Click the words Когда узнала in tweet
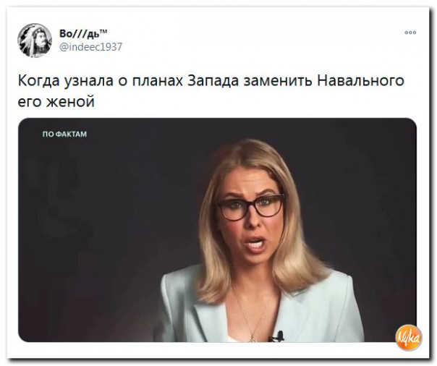The image size is (437, 366). [66, 81]
